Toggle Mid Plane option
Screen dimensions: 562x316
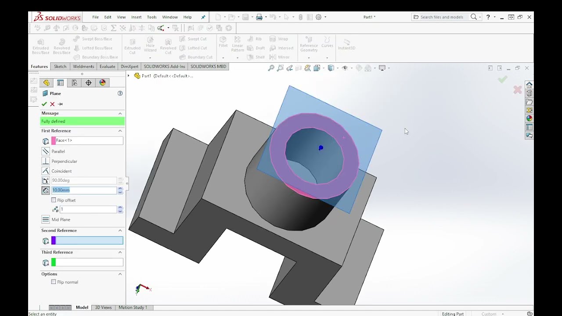coord(46,219)
